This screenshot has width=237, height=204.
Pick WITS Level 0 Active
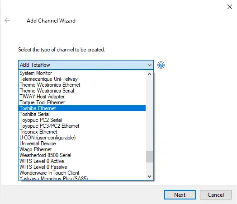point(82,161)
